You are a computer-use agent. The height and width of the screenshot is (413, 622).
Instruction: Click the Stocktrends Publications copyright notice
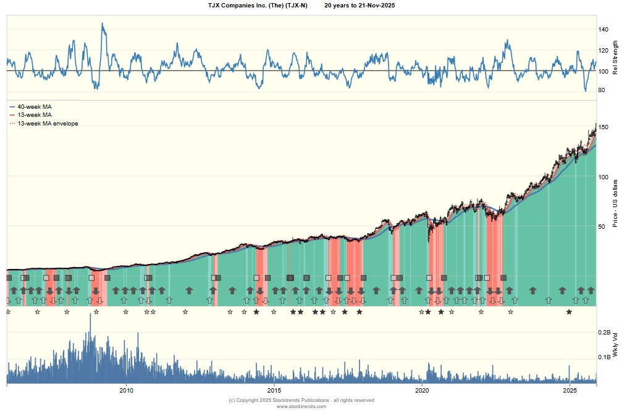(x=301, y=399)
